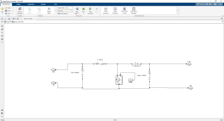Print the diagram using Print icon
Screen dimensions: 224x121
(6, 13)
